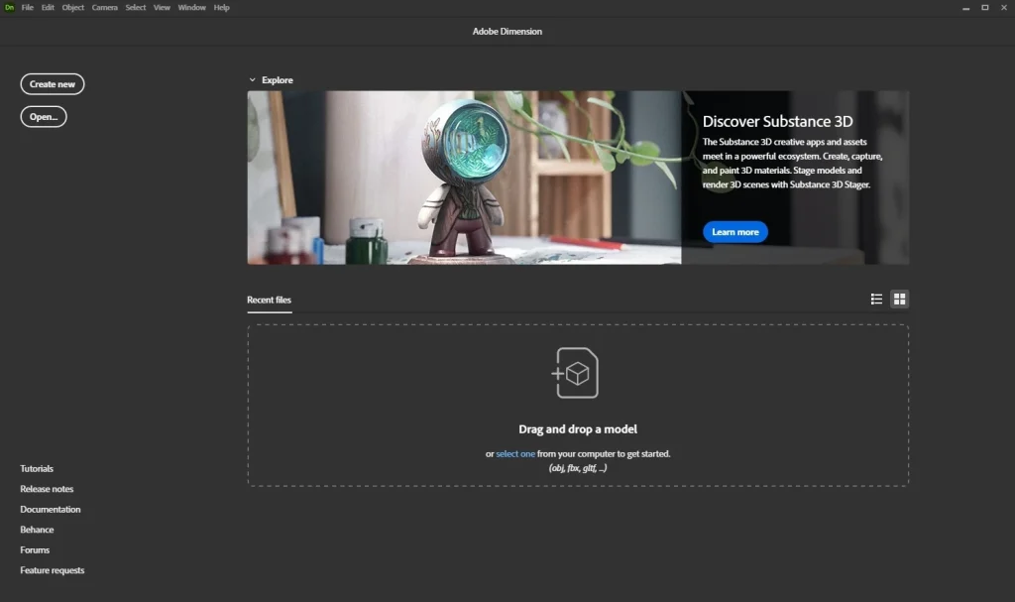Open the Edit menu
1015x602 pixels.
[x=48, y=7]
